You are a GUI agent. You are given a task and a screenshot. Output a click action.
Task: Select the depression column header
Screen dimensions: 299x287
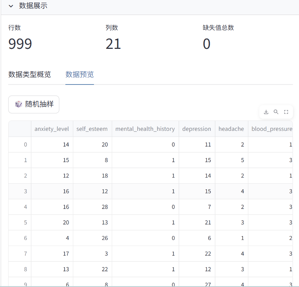click(196, 129)
